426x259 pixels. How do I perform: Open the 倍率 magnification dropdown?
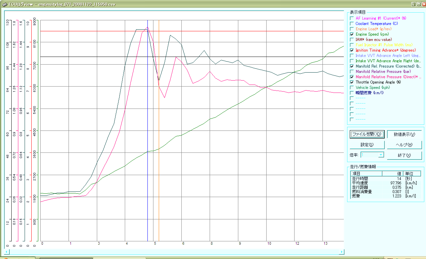tap(381, 155)
